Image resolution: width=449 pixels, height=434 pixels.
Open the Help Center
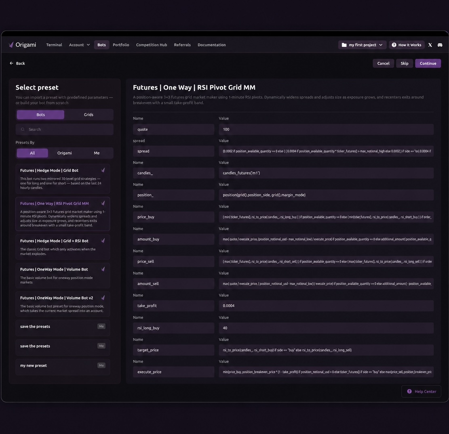421,391
